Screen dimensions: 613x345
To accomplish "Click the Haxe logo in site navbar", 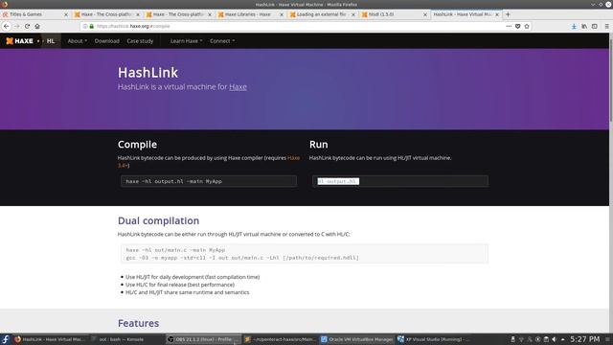I will 19,40.
